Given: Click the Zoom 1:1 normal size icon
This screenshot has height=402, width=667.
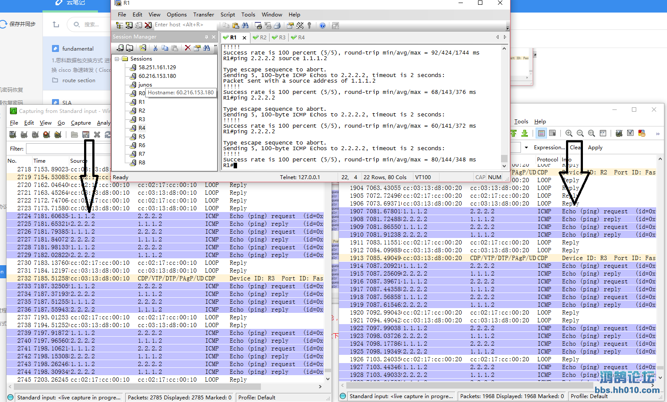Looking at the screenshot, I should (592, 133).
